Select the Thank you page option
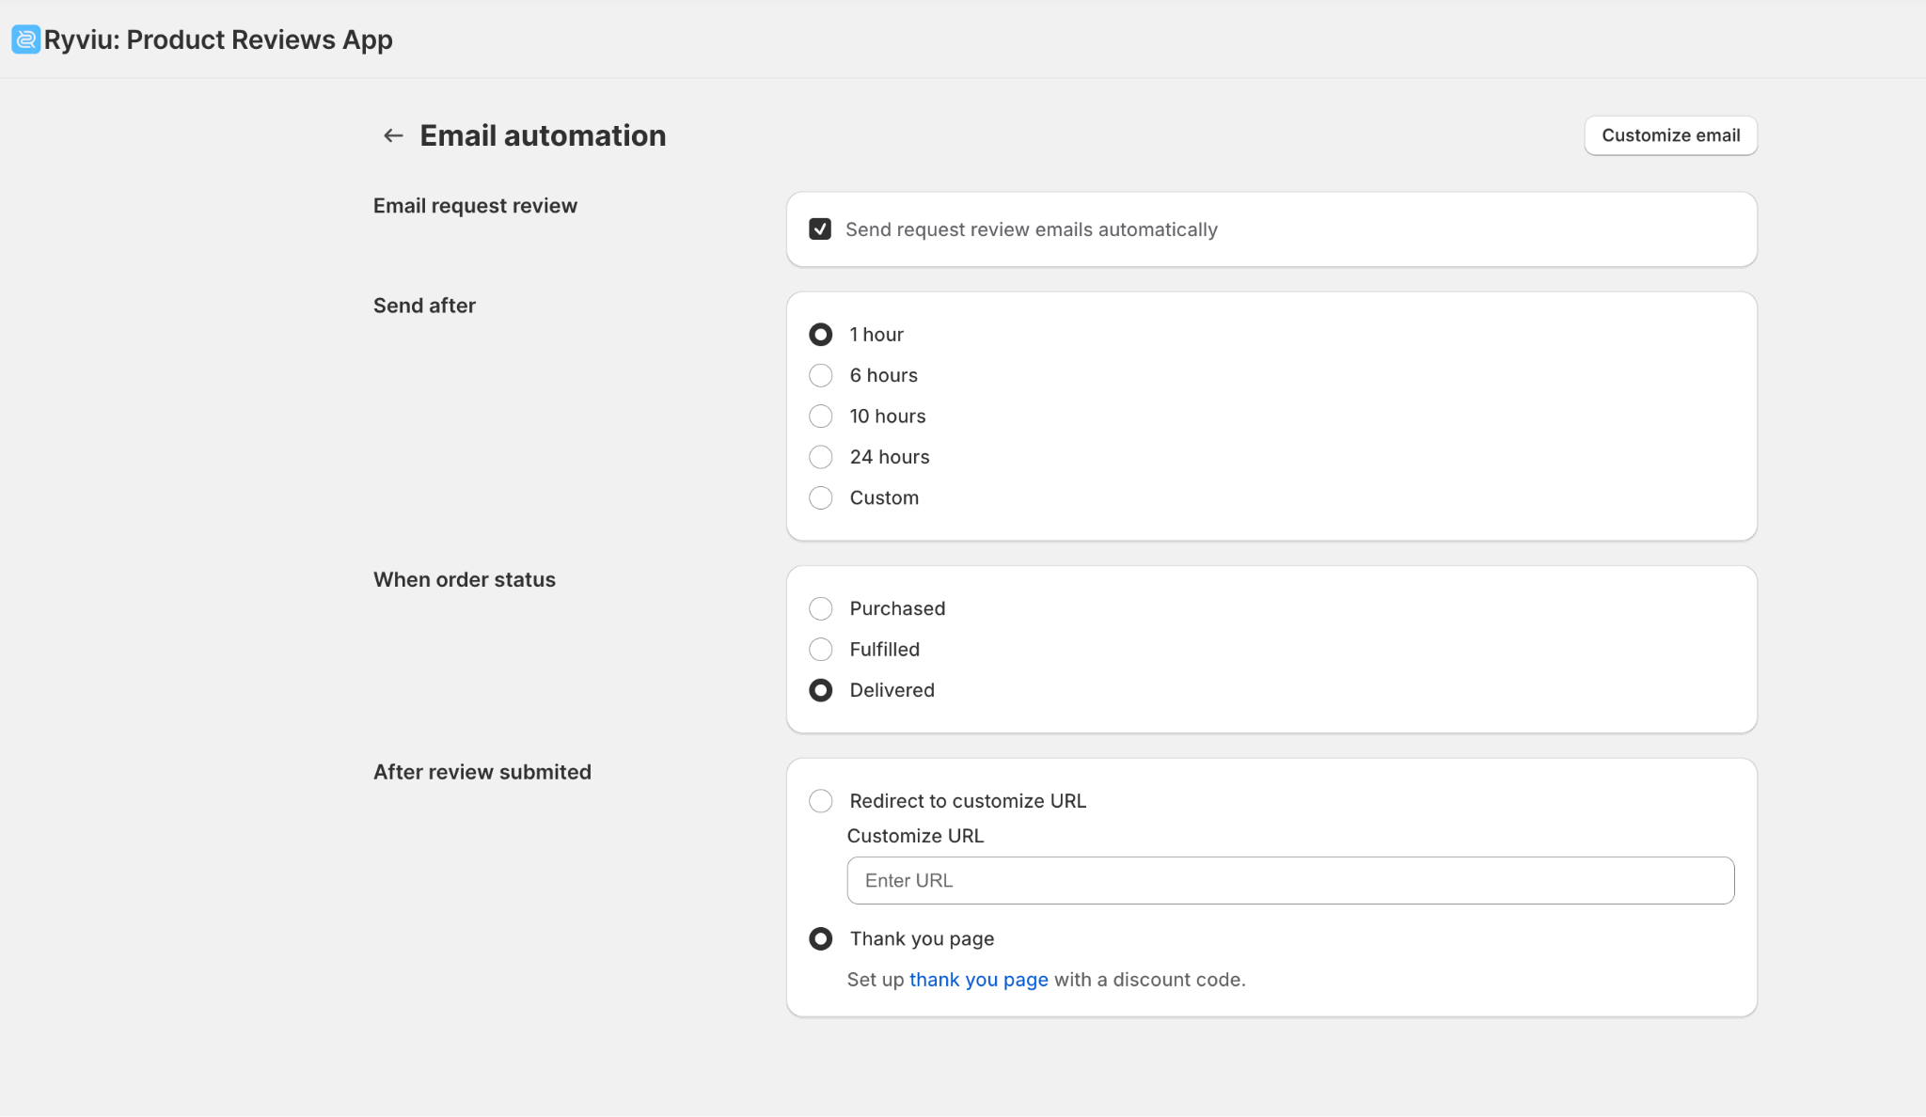The width and height of the screenshot is (1926, 1117). pyautogui.click(x=821, y=938)
